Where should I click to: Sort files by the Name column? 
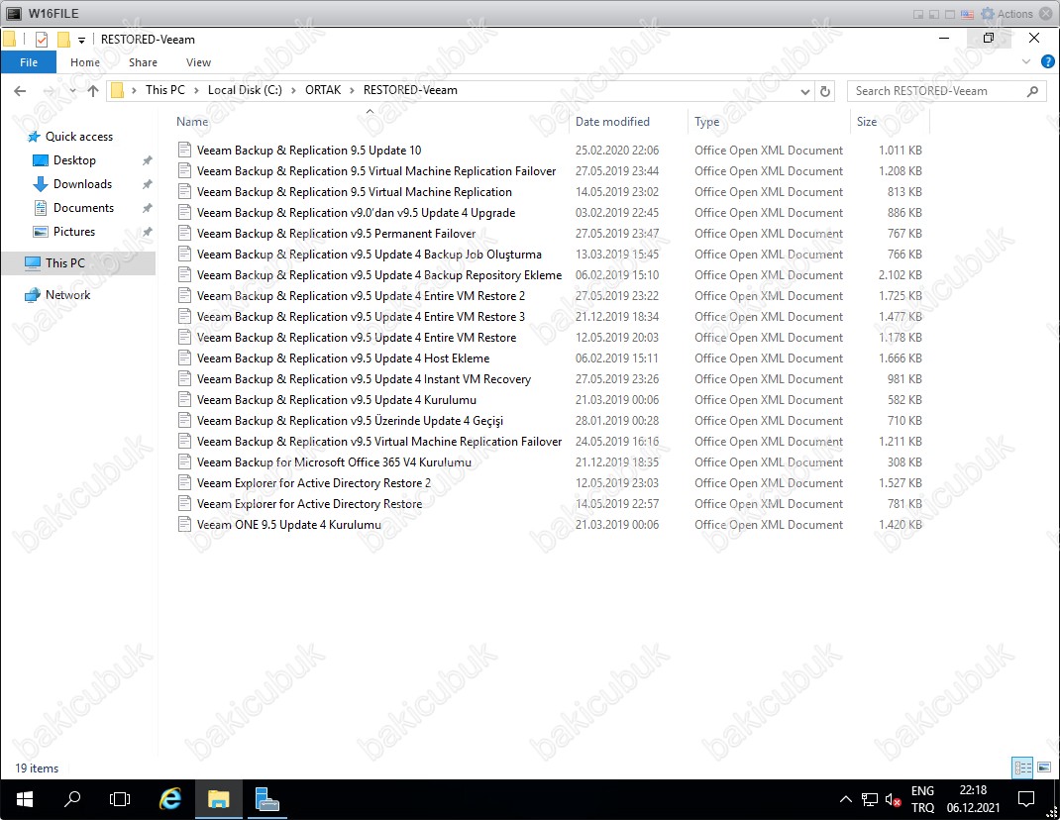coord(192,122)
